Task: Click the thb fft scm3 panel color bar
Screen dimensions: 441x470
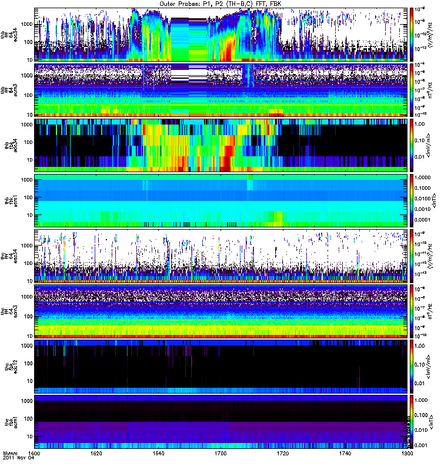Action: pyautogui.click(x=412, y=90)
